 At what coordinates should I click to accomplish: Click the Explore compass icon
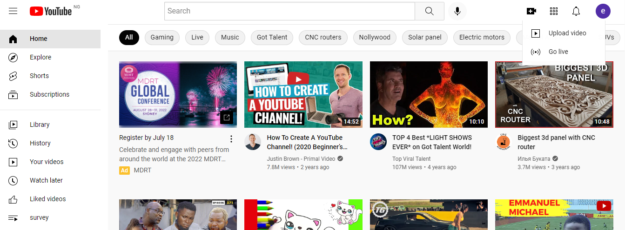(x=13, y=57)
